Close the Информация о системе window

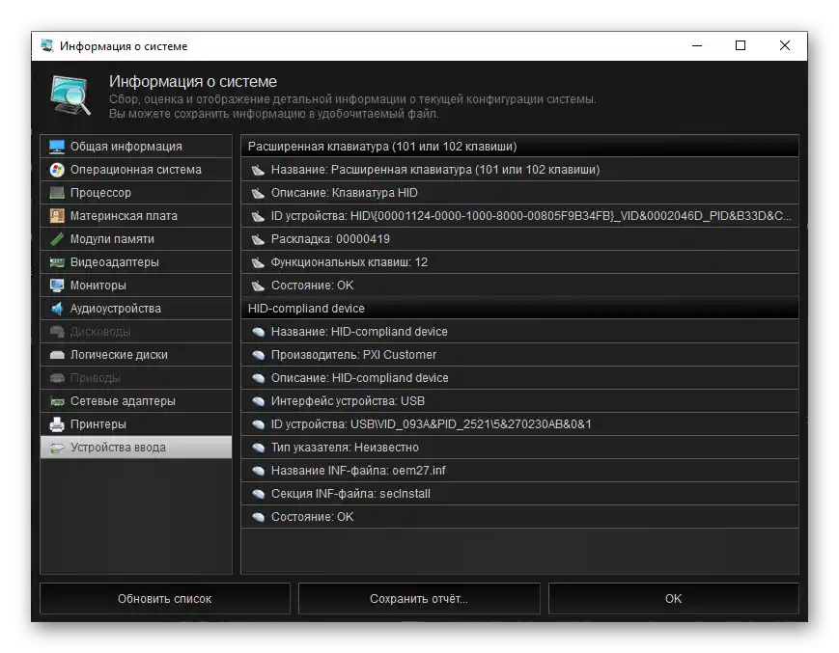[785, 45]
